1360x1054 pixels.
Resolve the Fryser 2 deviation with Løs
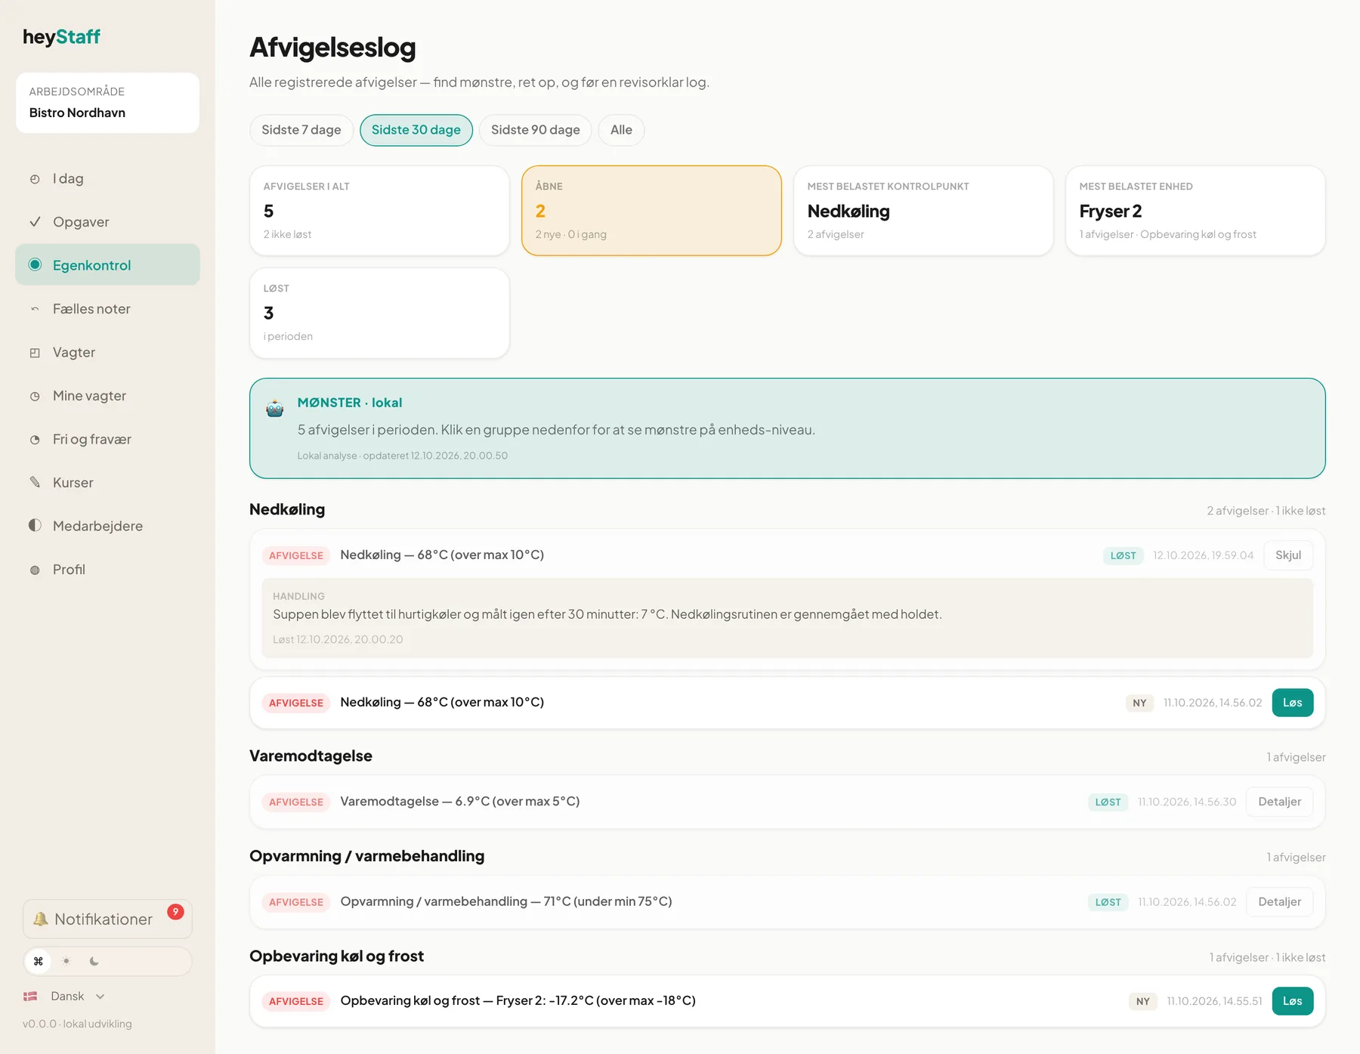[1292, 1001]
